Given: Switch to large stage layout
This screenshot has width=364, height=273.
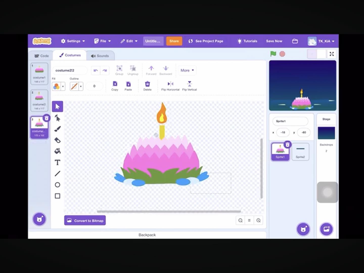Looking at the screenshot, I should 321,54.
